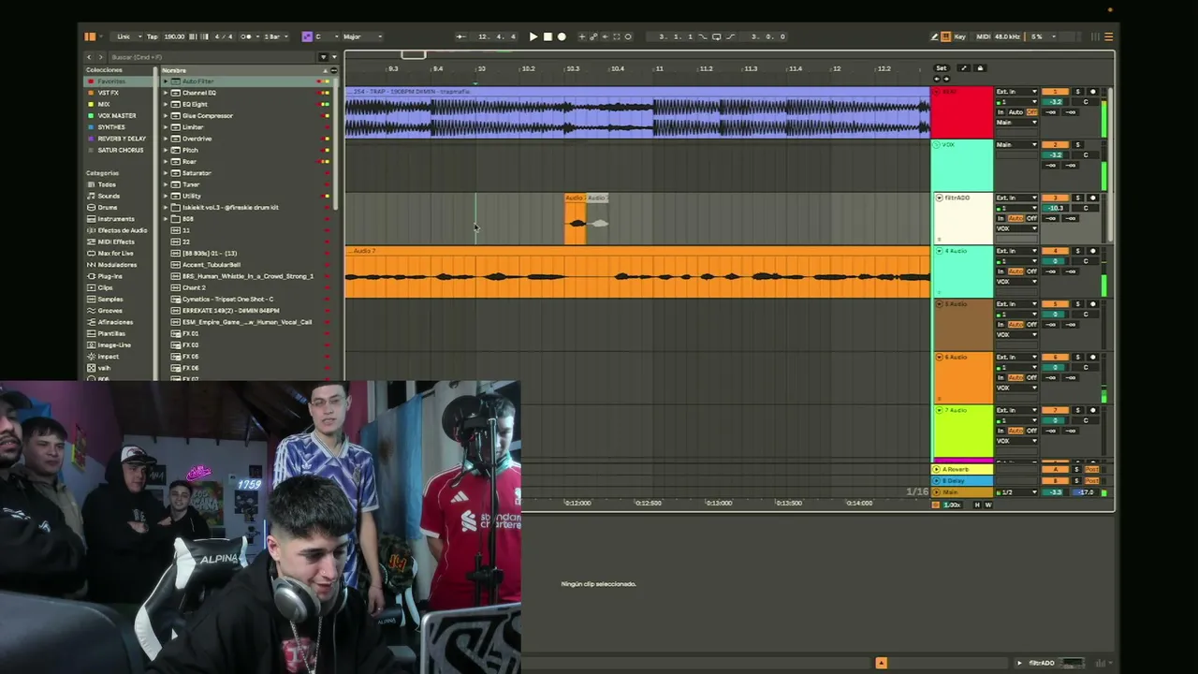Screen dimensions: 1198x674
Task: Toggle the session record circle icon
Action: point(628,37)
